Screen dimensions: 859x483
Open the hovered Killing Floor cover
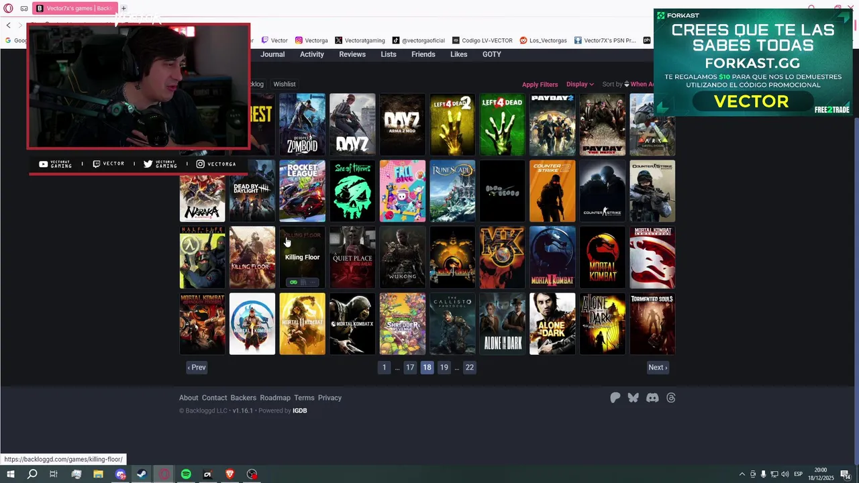coord(303,258)
